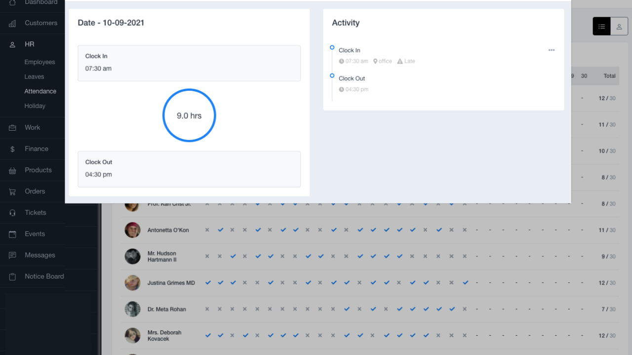Click the Clock In activity timeline marker

[332, 48]
